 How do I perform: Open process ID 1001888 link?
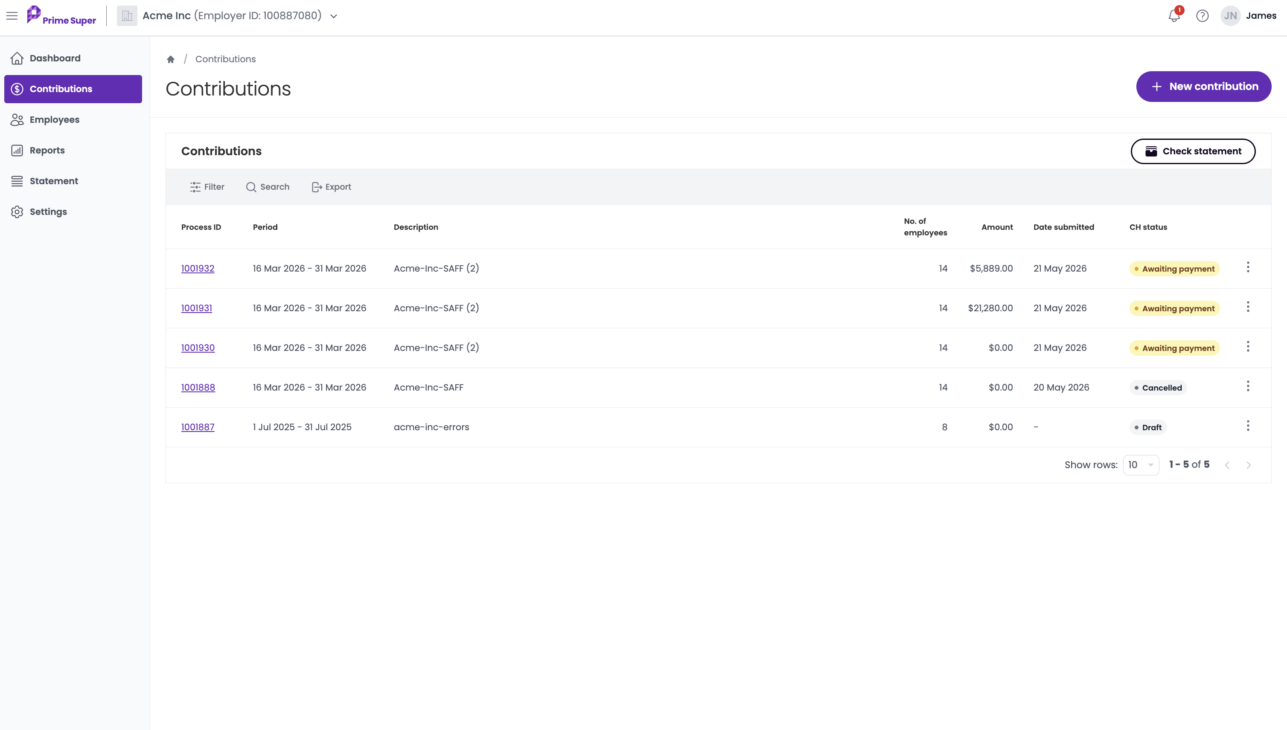pos(198,387)
